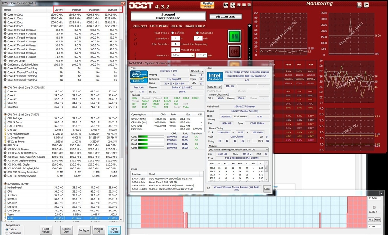Stop the test with the red OFF button
Viewport: 388px width, 235px height.
[x=234, y=52]
